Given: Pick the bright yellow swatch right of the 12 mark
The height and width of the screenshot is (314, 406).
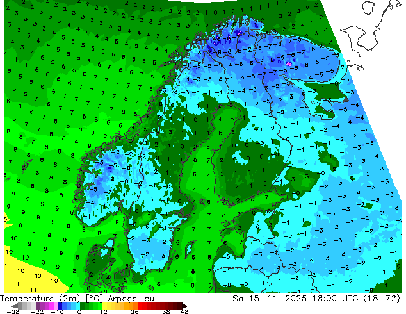Looking at the screenshot, I should pos(104,306).
